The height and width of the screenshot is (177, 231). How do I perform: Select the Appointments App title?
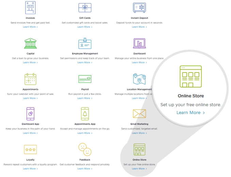click(85, 124)
